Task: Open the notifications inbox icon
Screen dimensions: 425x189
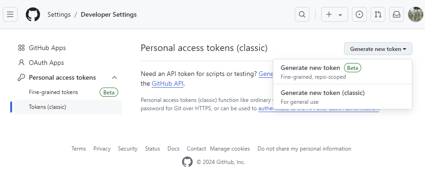Action: (396, 14)
